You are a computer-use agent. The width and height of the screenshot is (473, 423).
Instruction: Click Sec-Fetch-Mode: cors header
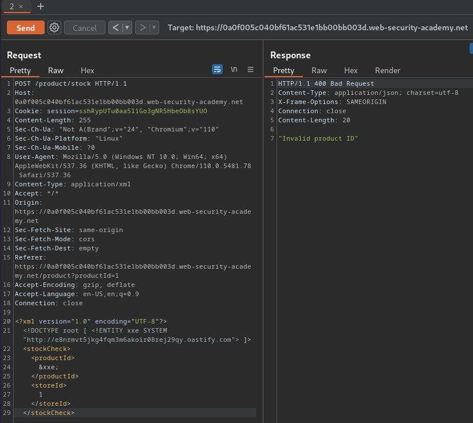54,239
